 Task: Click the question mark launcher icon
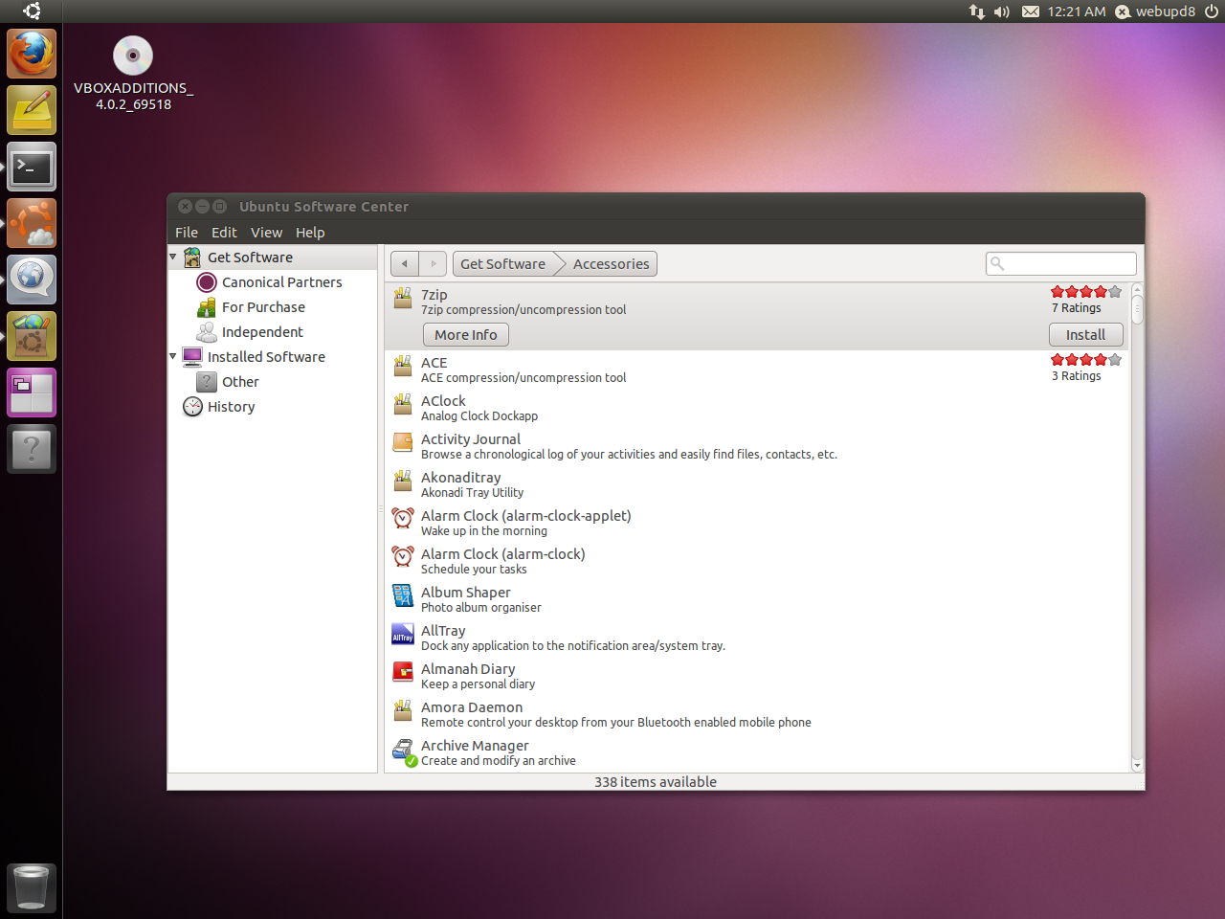coord(32,449)
